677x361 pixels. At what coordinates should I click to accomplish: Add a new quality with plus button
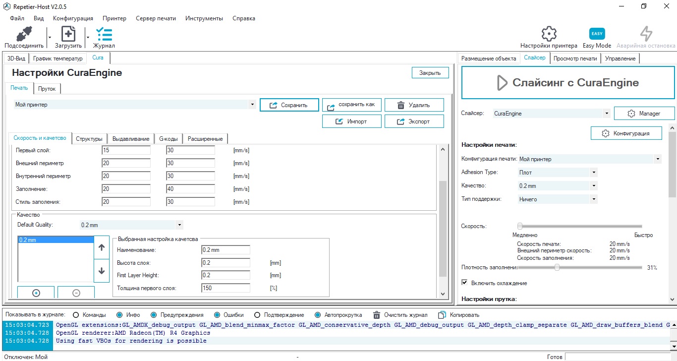[x=36, y=293]
